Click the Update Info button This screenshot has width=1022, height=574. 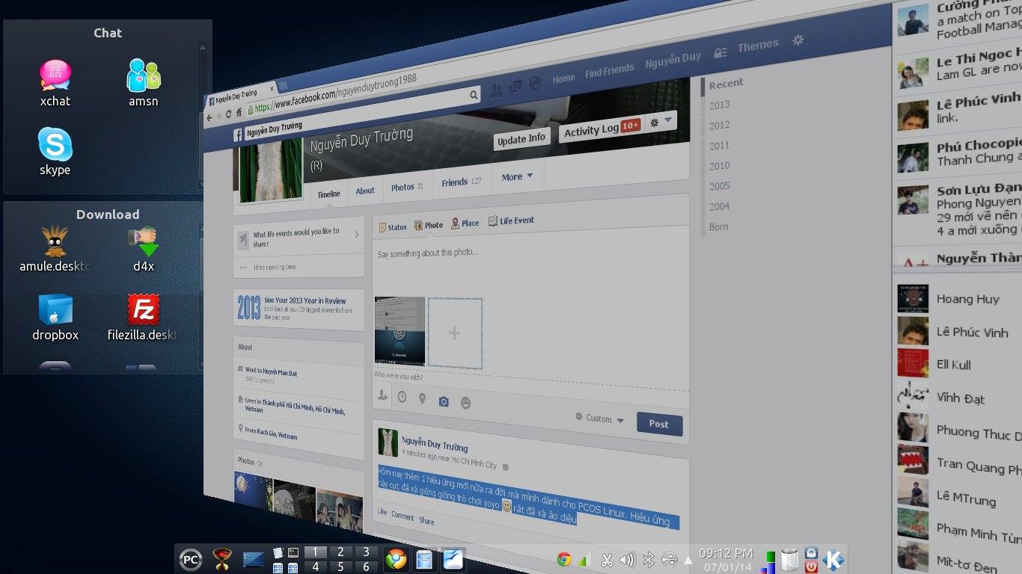521,139
